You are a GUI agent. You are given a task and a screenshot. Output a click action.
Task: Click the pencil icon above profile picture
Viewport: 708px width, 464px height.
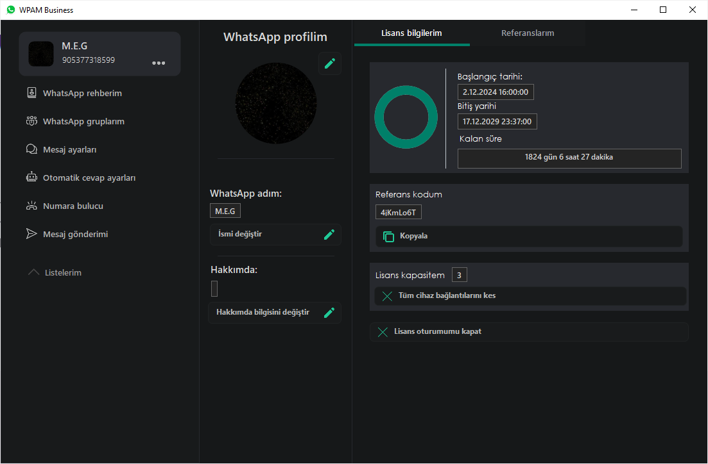coord(329,63)
